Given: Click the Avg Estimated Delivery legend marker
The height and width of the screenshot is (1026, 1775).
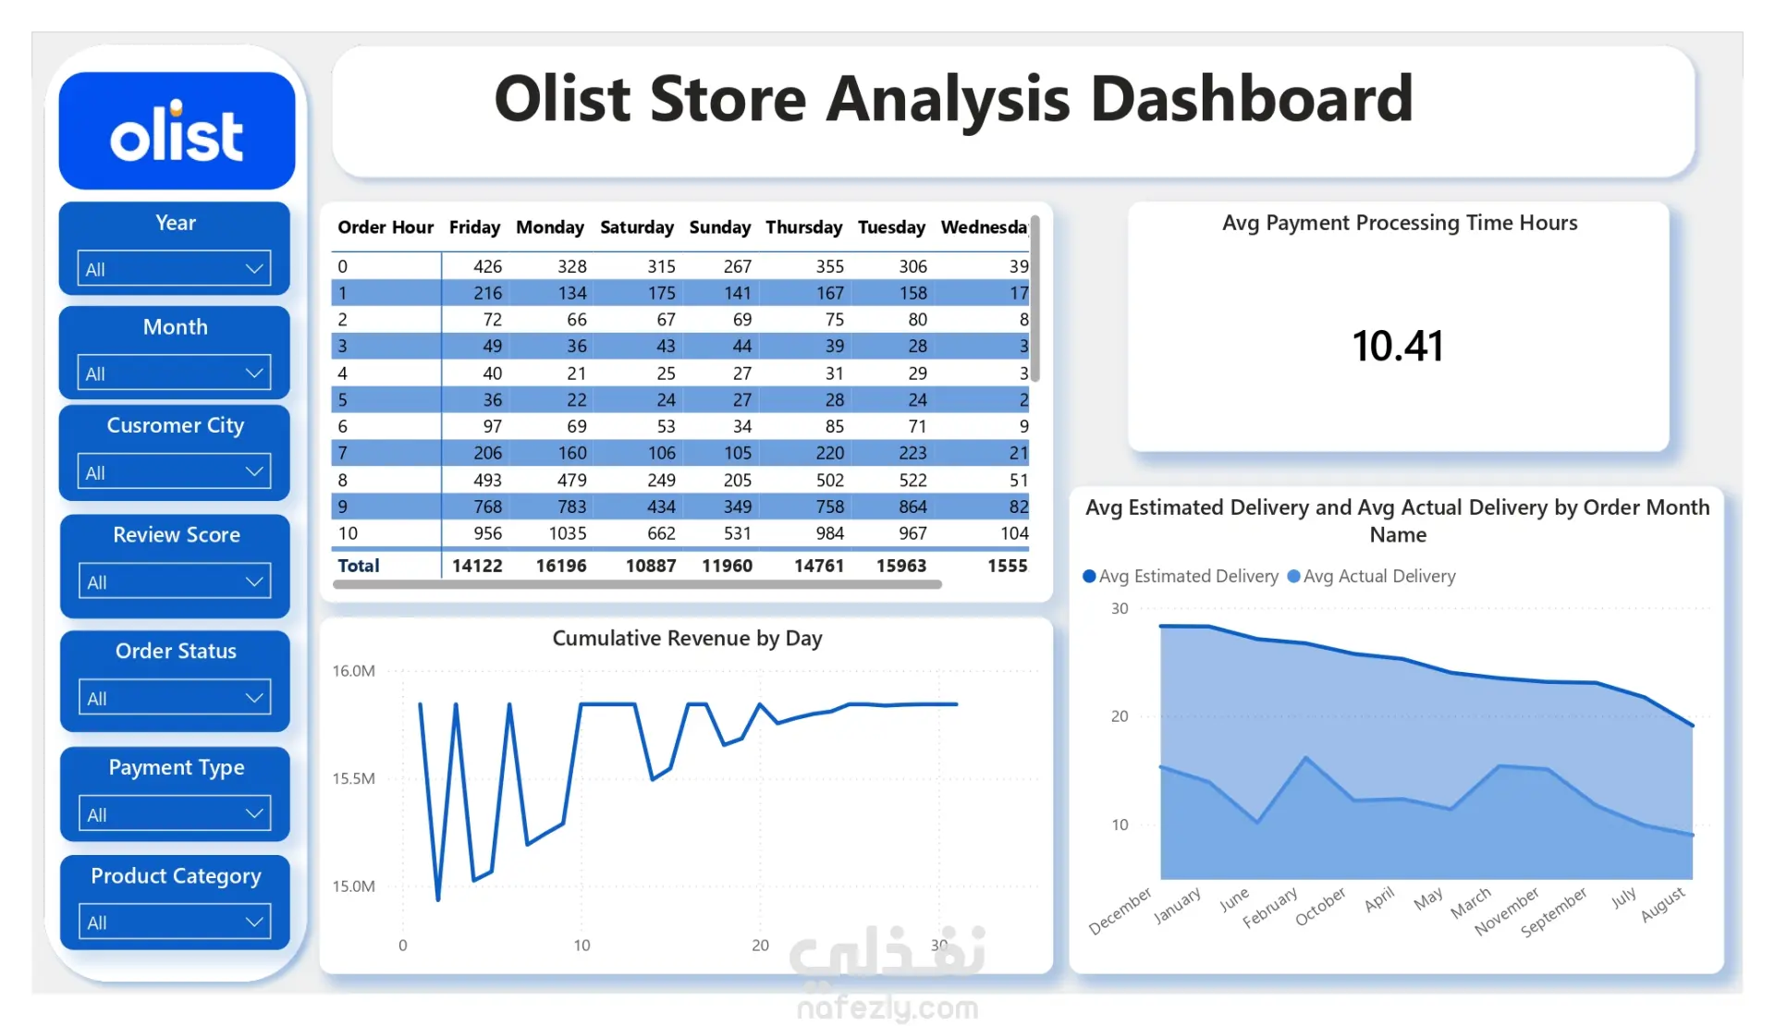Looking at the screenshot, I should 1089,577.
